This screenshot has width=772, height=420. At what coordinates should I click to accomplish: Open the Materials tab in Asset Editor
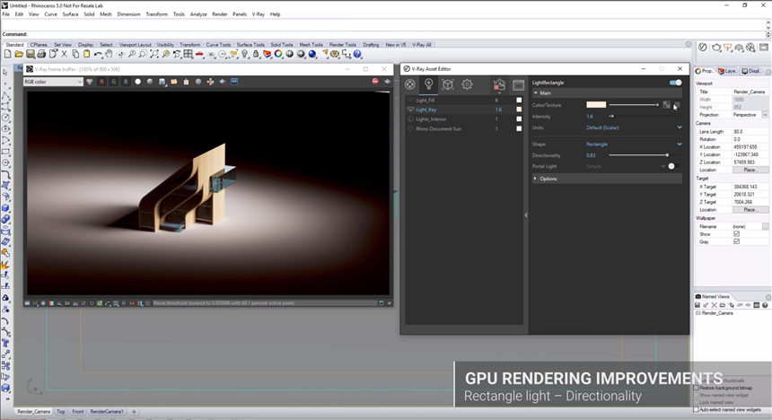pos(410,84)
